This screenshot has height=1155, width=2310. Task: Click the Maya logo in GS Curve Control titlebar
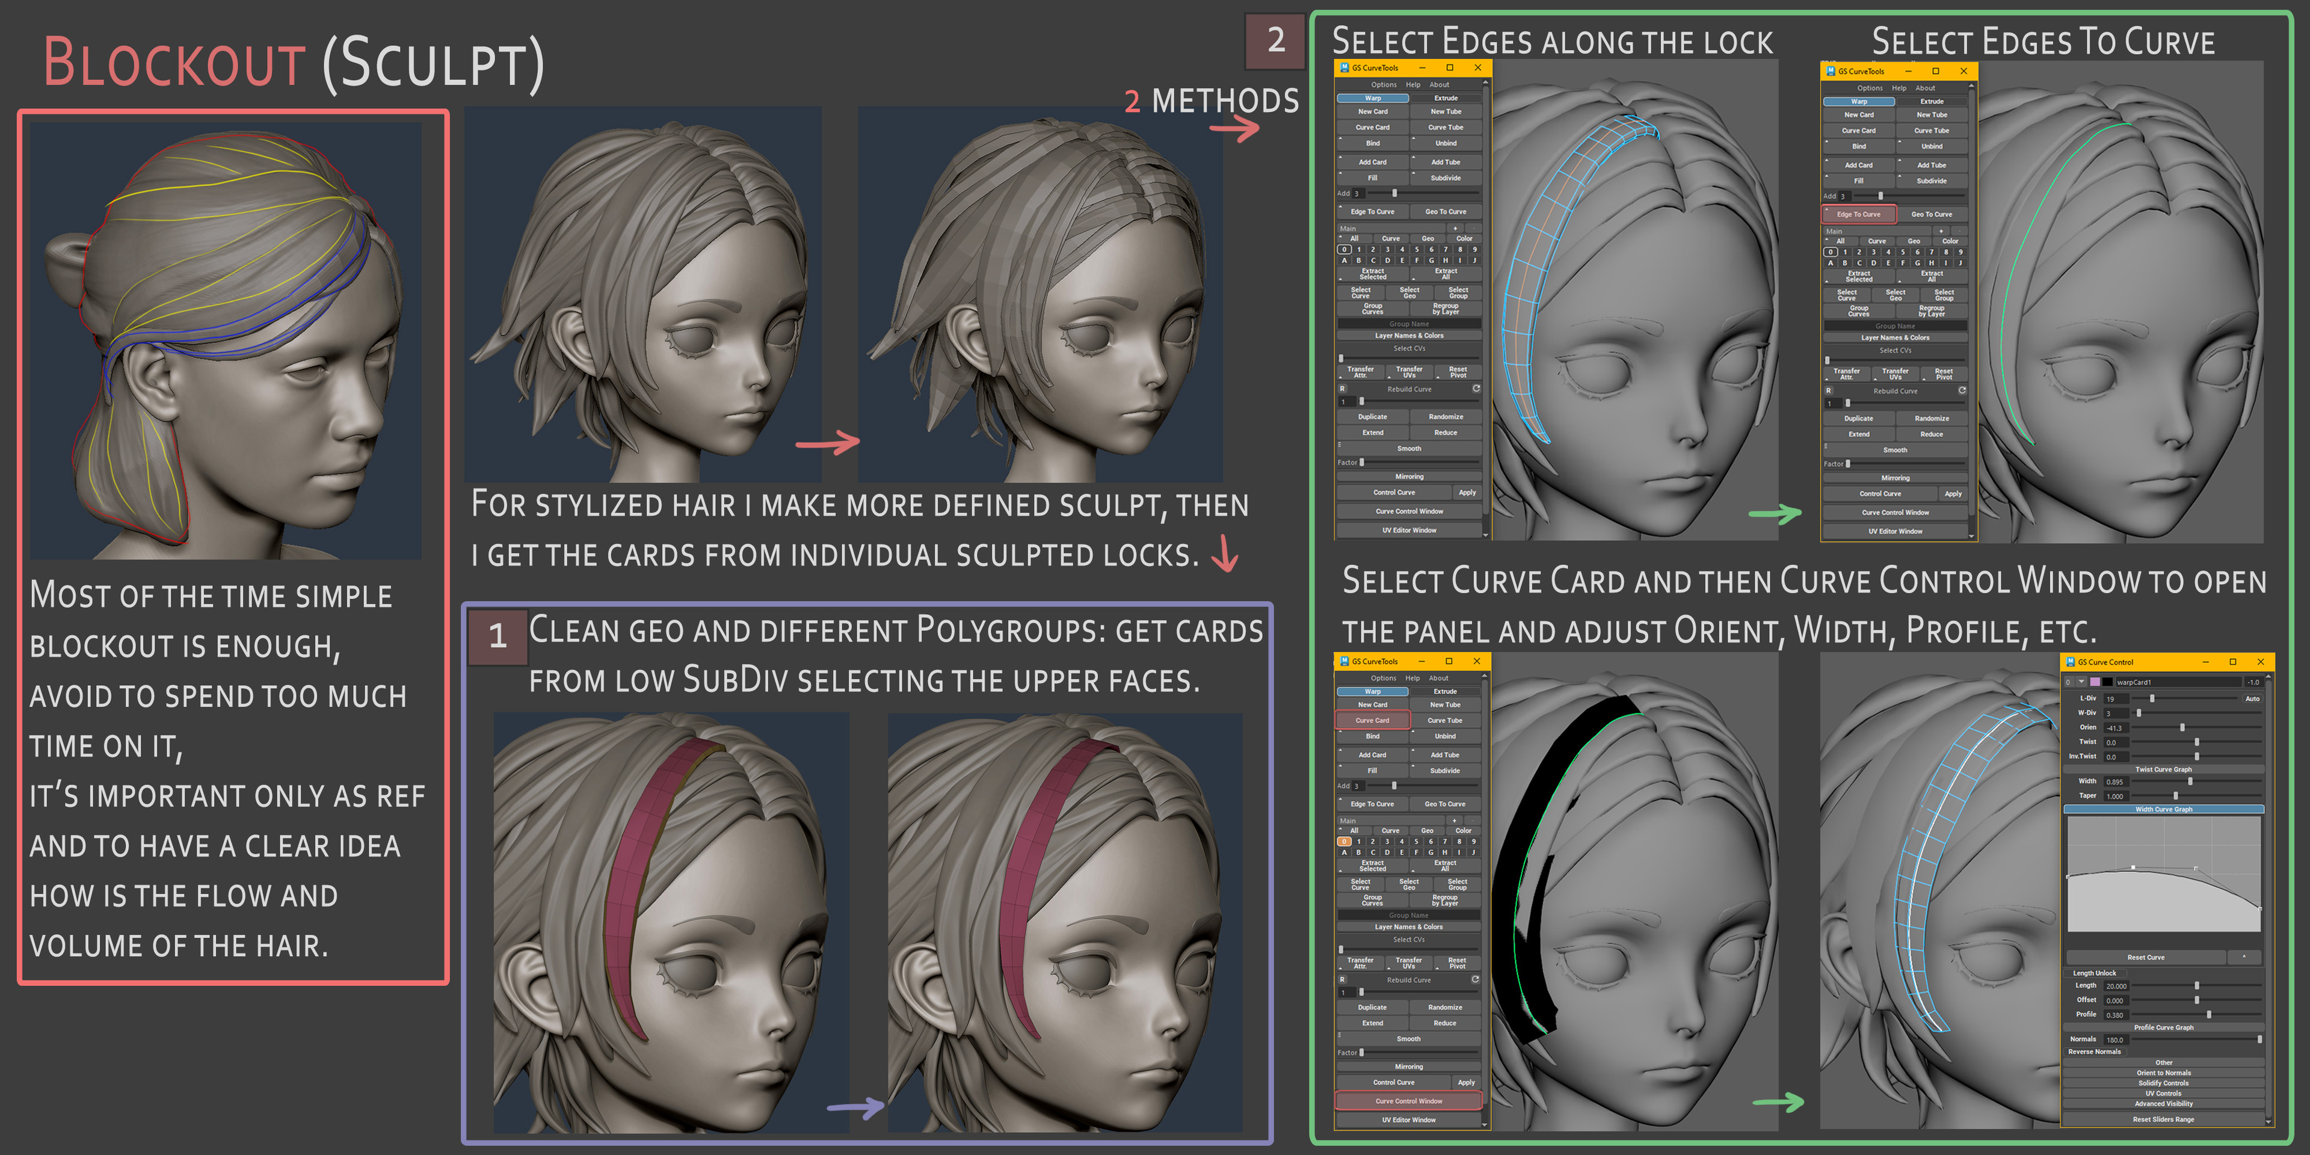2071,662
